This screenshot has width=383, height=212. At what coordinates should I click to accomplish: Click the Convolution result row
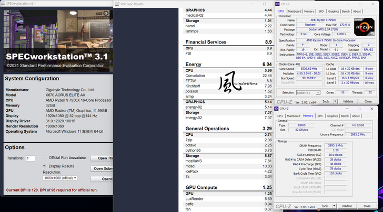(228, 76)
